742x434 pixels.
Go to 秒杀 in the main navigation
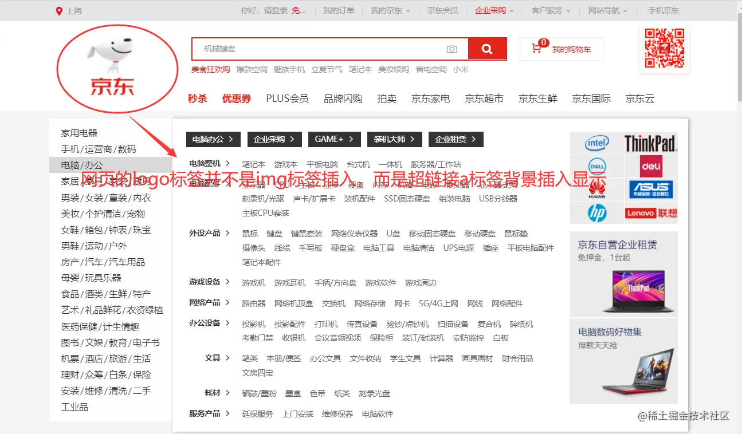point(198,98)
